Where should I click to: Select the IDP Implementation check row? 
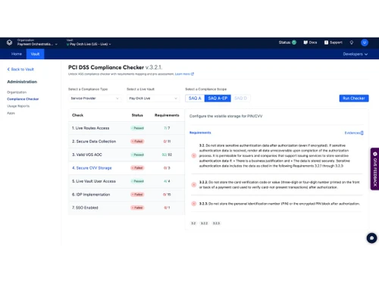[127, 195]
